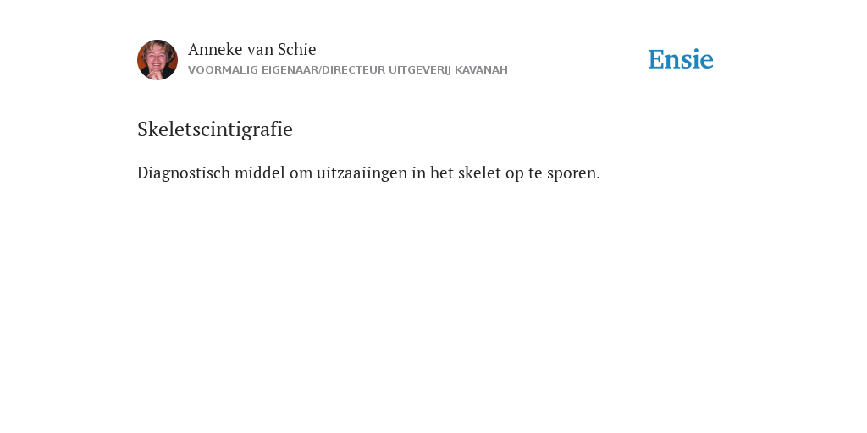Click the word uitzaaiingen in the definition
867x433 pixels.
(x=362, y=173)
